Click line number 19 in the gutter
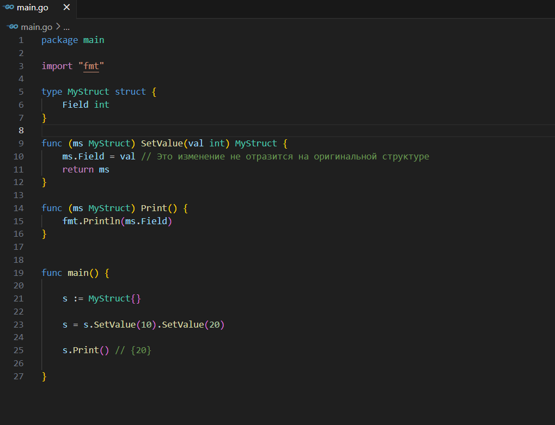 (19, 273)
